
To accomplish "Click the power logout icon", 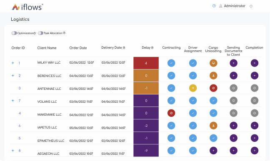I will pos(251,6).
